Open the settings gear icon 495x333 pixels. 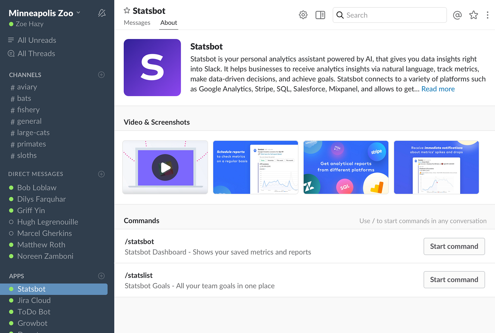[303, 15]
